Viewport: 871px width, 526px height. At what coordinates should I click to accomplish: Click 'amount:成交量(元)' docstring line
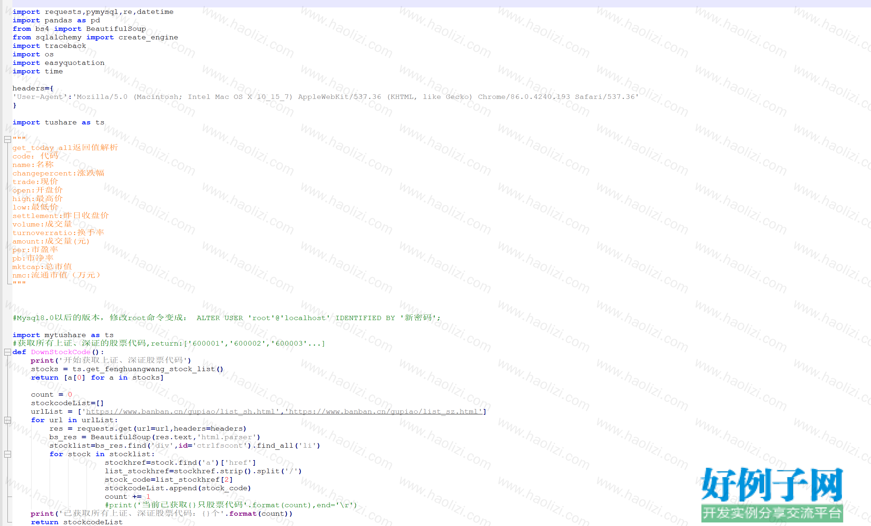click(x=51, y=241)
